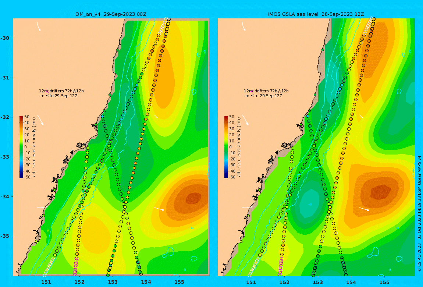Click right map legend to 29 Sep 12Z

pos(269,96)
